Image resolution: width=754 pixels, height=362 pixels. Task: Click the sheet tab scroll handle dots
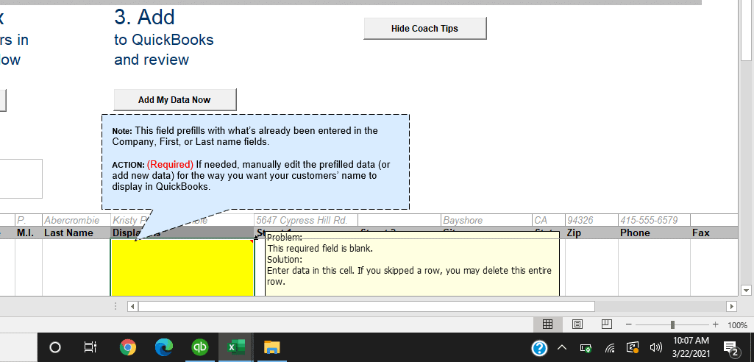[115, 306]
